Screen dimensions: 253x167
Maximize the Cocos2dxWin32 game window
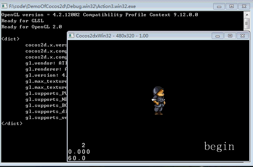click(x=229, y=36)
